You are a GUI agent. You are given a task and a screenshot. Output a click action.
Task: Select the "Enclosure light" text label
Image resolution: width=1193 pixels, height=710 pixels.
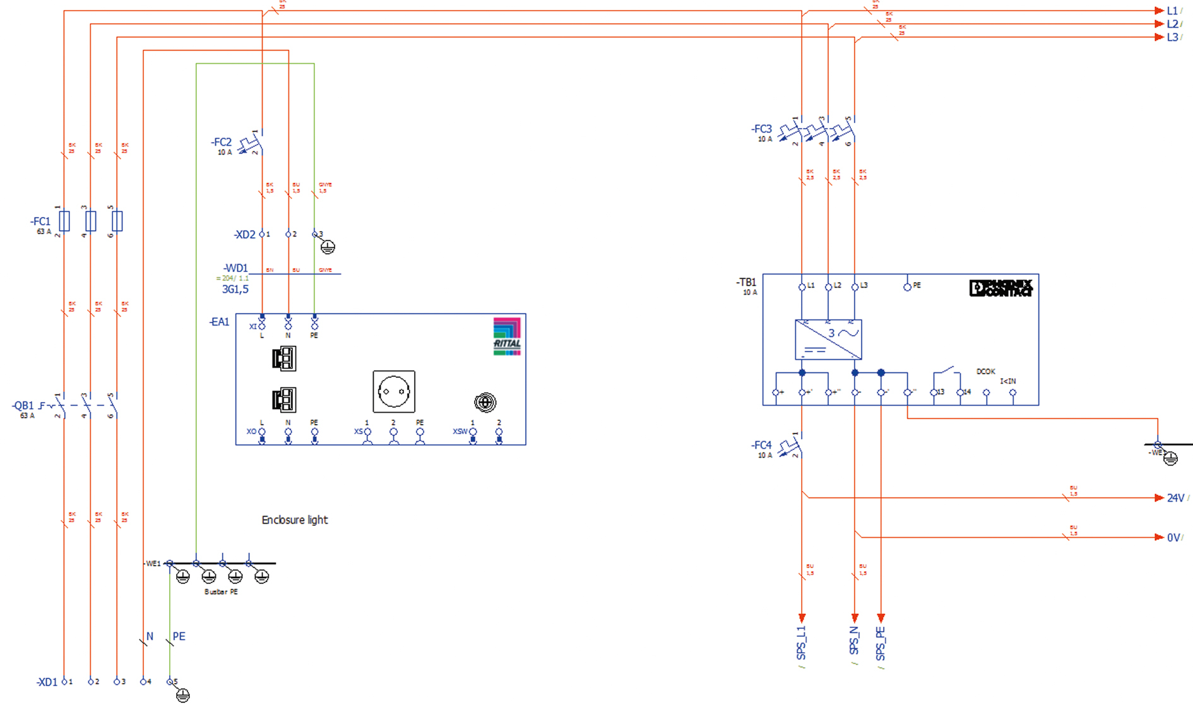click(x=295, y=520)
